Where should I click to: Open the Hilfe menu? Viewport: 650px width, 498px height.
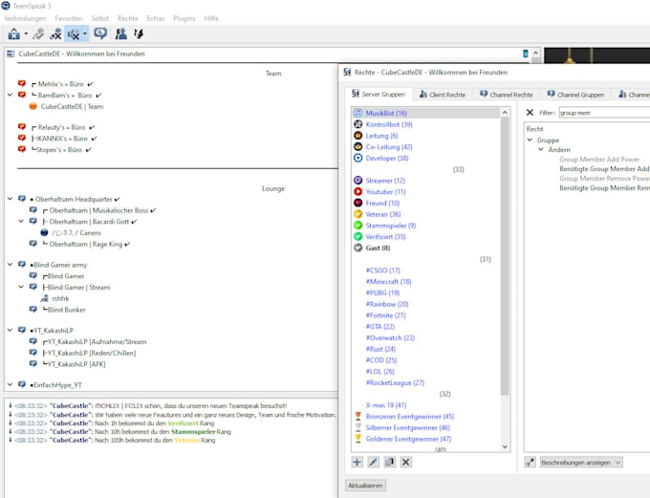coord(211,18)
